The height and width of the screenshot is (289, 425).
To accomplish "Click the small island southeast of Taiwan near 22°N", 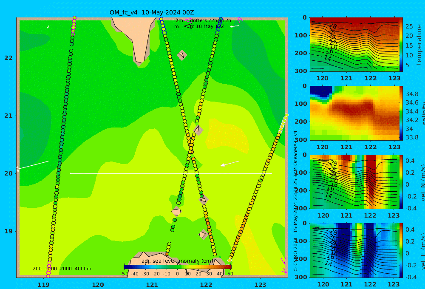I will (181, 55).
